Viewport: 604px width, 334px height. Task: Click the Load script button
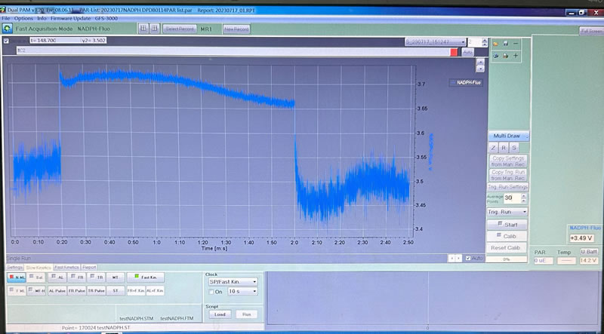(215, 314)
